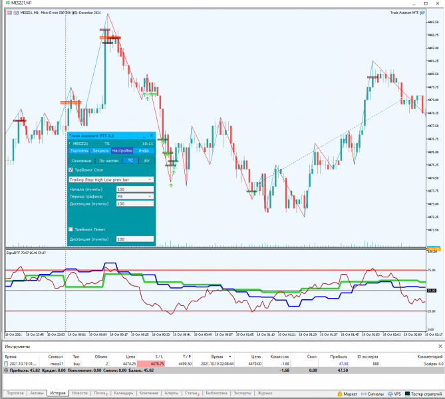Open the Активы tab in the toolbox
Screen dimensions: 445x399
click(37, 393)
